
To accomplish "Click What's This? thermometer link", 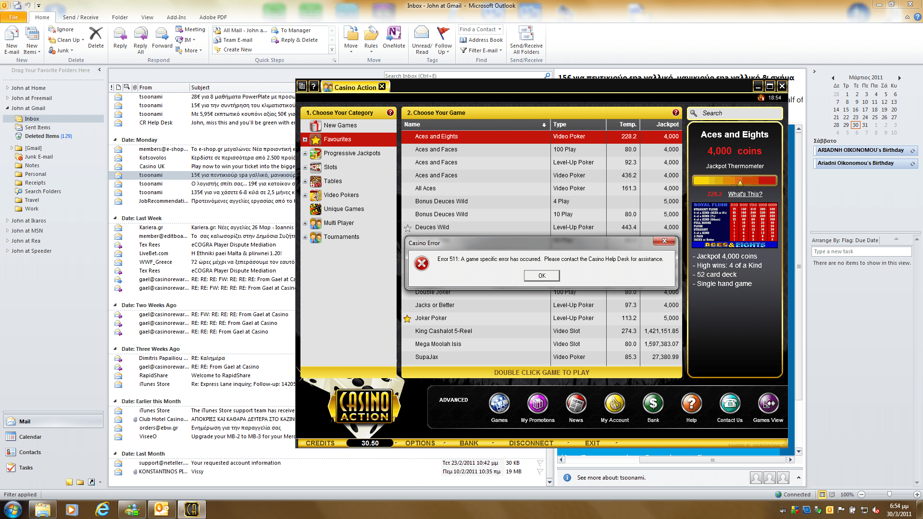I will [x=745, y=194].
